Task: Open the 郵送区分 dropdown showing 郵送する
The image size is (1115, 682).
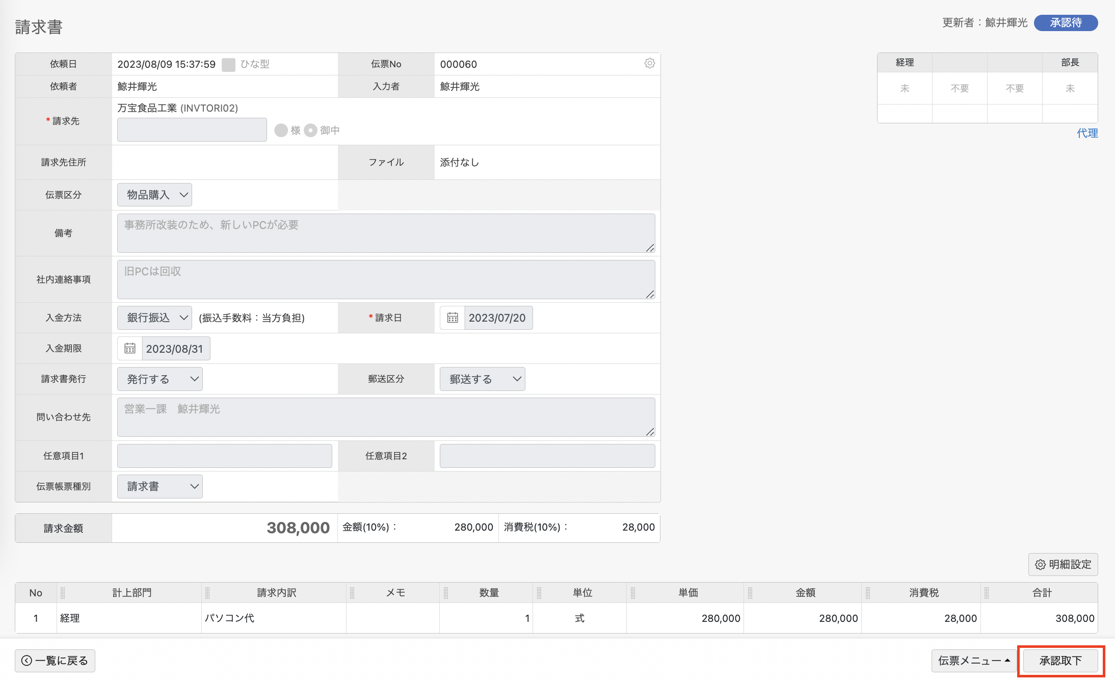Action: point(482,379)
